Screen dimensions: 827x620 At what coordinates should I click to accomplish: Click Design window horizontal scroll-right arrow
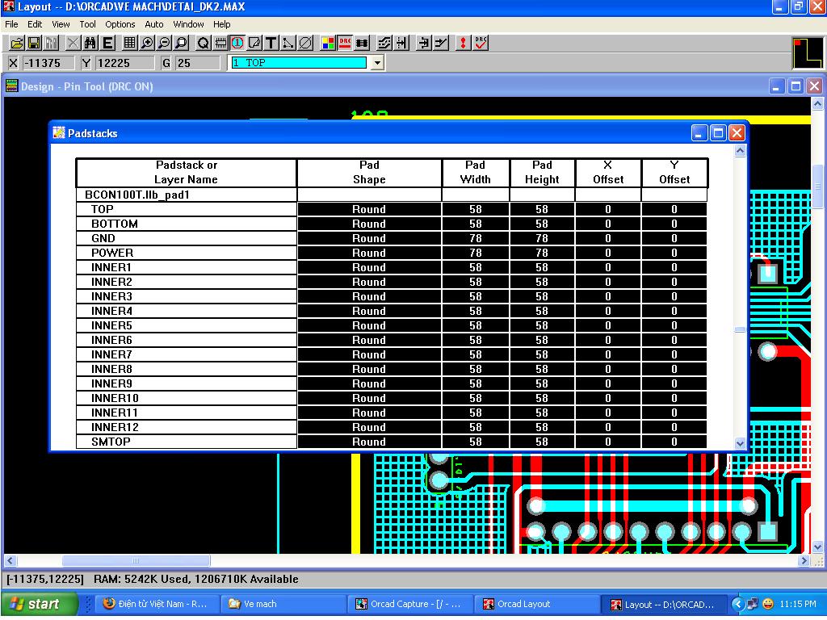tap(804, 561)
